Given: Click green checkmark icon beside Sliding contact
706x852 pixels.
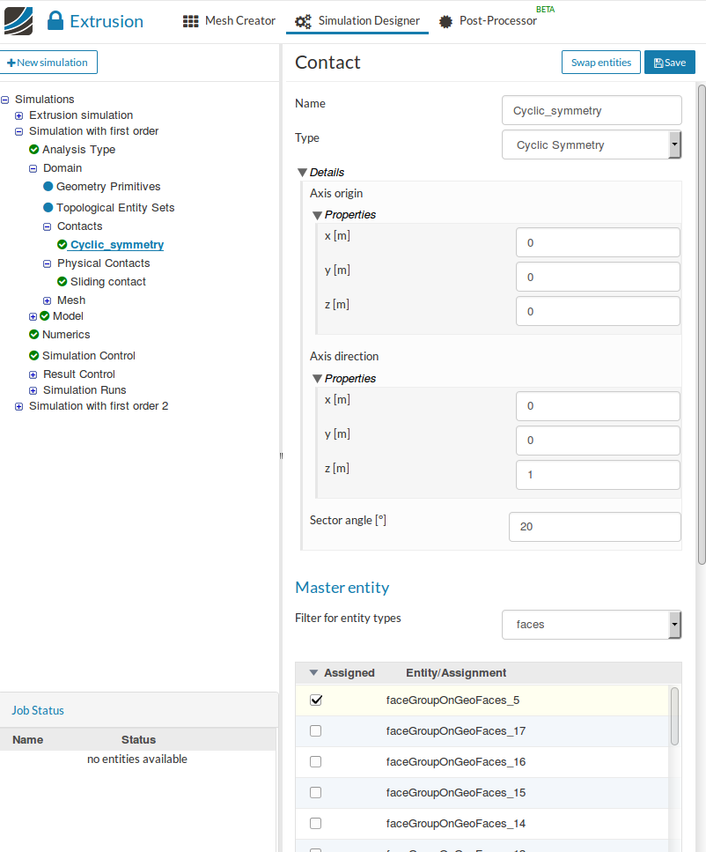Looking at the screenshot, I should tap(63, 282).
